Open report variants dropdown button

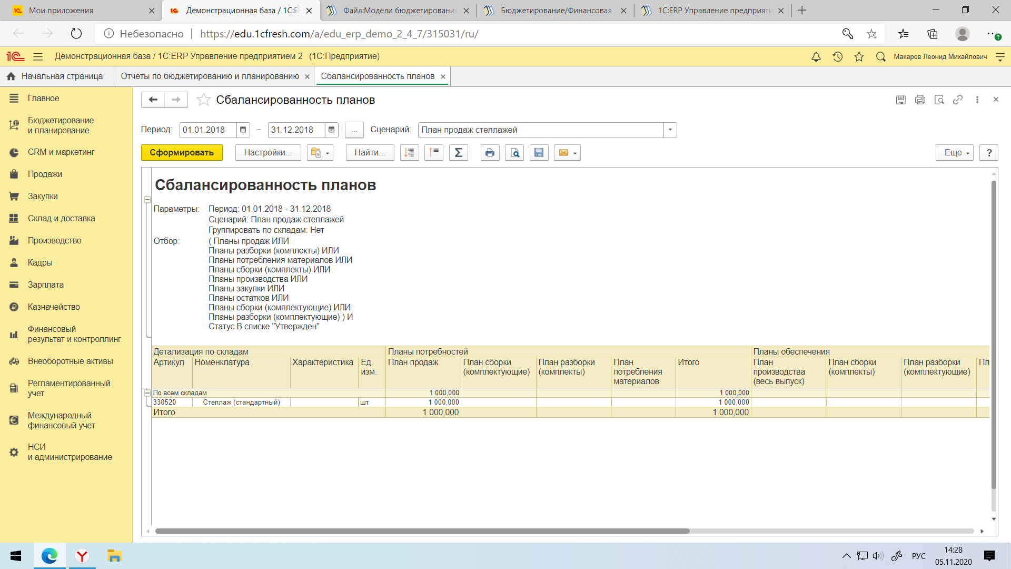coord(320,153)
